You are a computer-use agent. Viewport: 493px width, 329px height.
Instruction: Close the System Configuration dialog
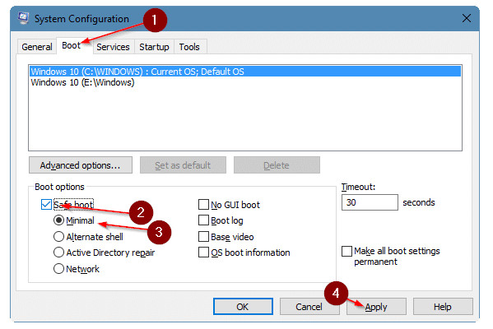[x=467, y=18]
